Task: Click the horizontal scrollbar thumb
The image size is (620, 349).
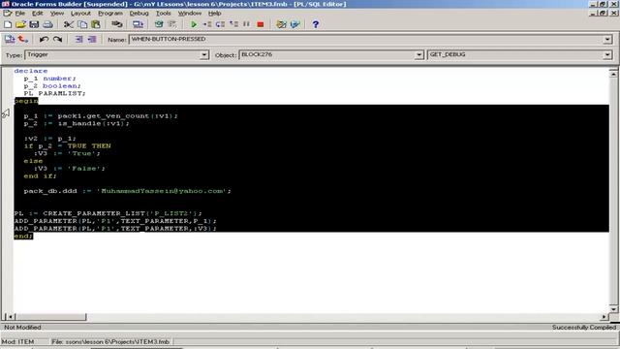Action: (50, 317)
